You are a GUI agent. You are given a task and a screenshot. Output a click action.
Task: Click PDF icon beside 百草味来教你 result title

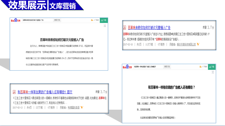click(125, 28)
